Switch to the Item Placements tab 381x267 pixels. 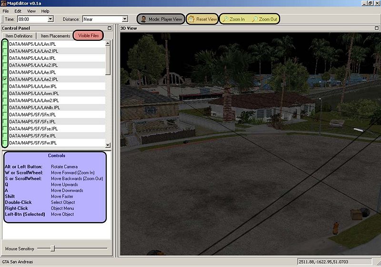(55, 36)
